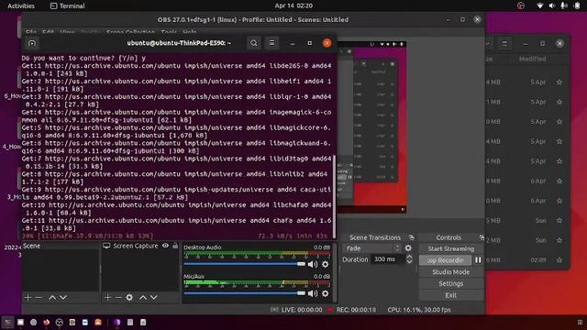The image size is (587, 330).
Task: Open the OBS Help menu
Action: 190,32
